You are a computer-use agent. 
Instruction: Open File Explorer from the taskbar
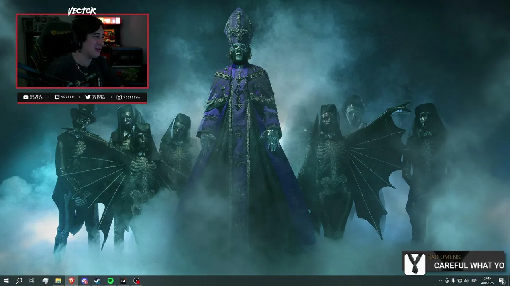[x=58, y=281]
